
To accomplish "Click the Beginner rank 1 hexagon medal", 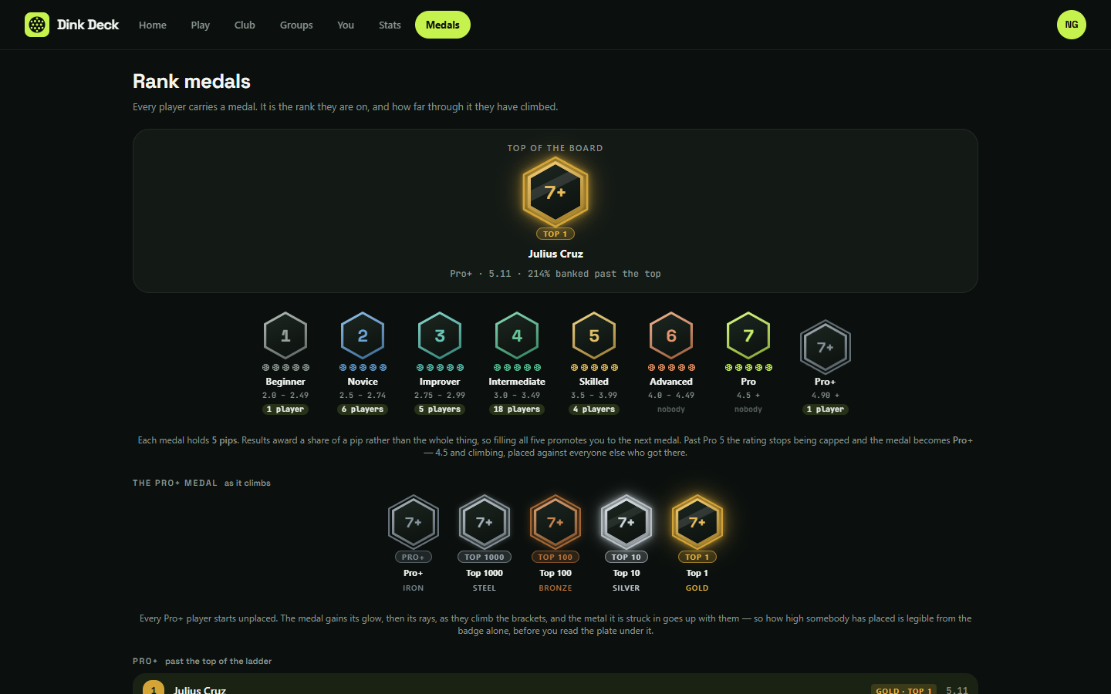I will tap(285, 335).
